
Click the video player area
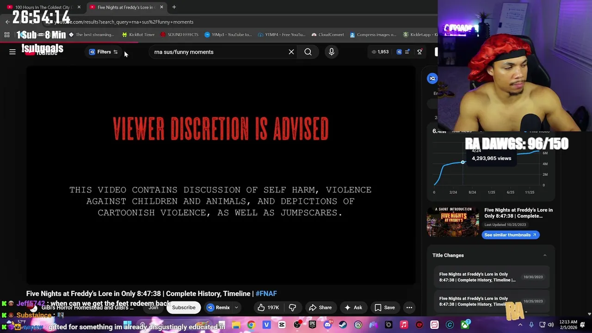[221, 175]
